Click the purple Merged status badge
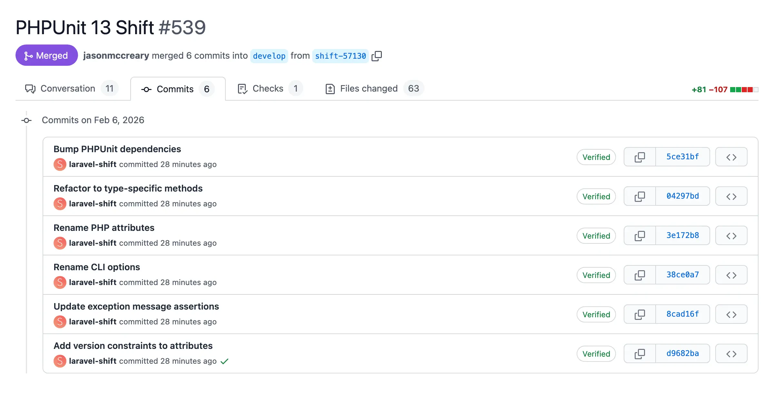 point(46,55)
